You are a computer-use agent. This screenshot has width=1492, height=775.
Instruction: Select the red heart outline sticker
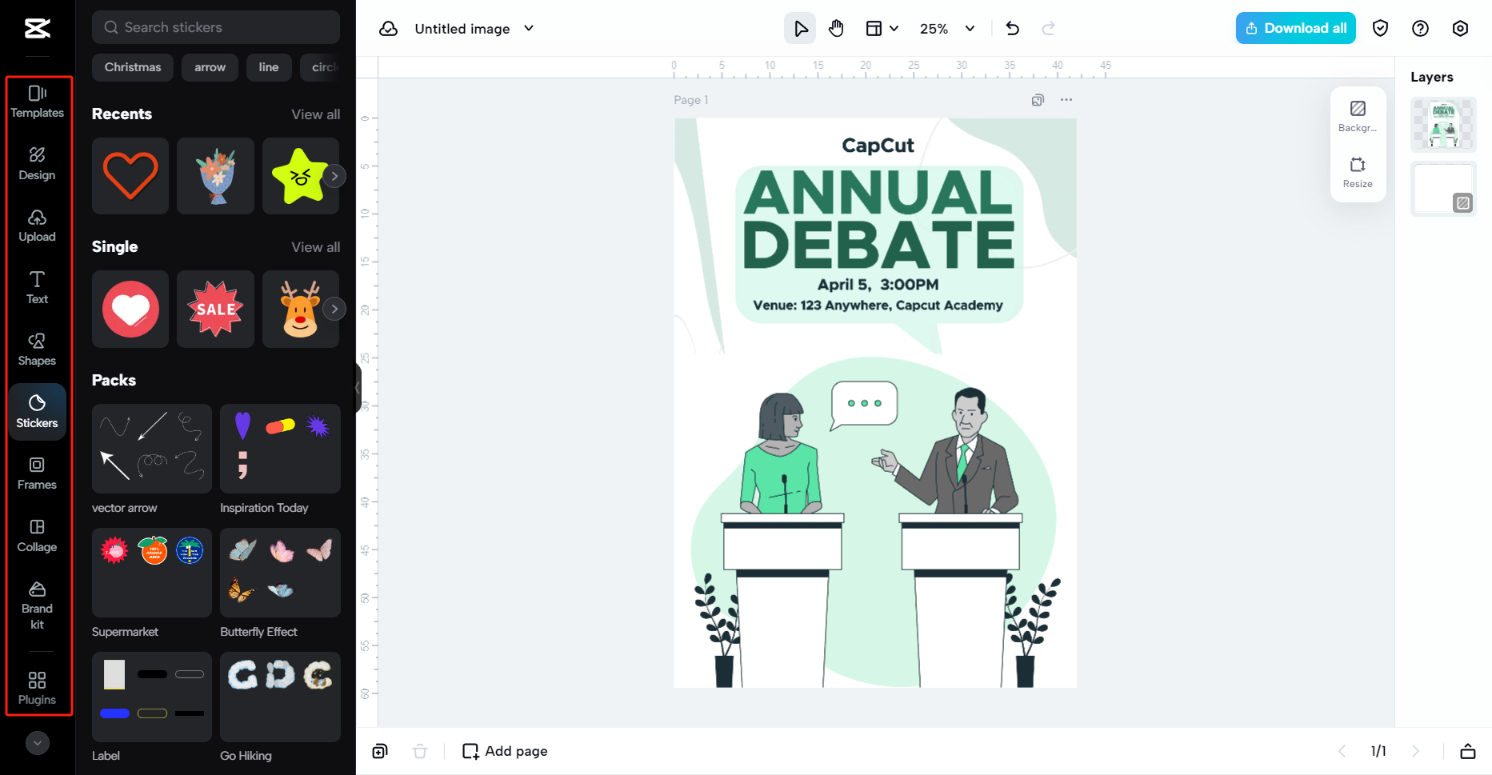point(130,176)
